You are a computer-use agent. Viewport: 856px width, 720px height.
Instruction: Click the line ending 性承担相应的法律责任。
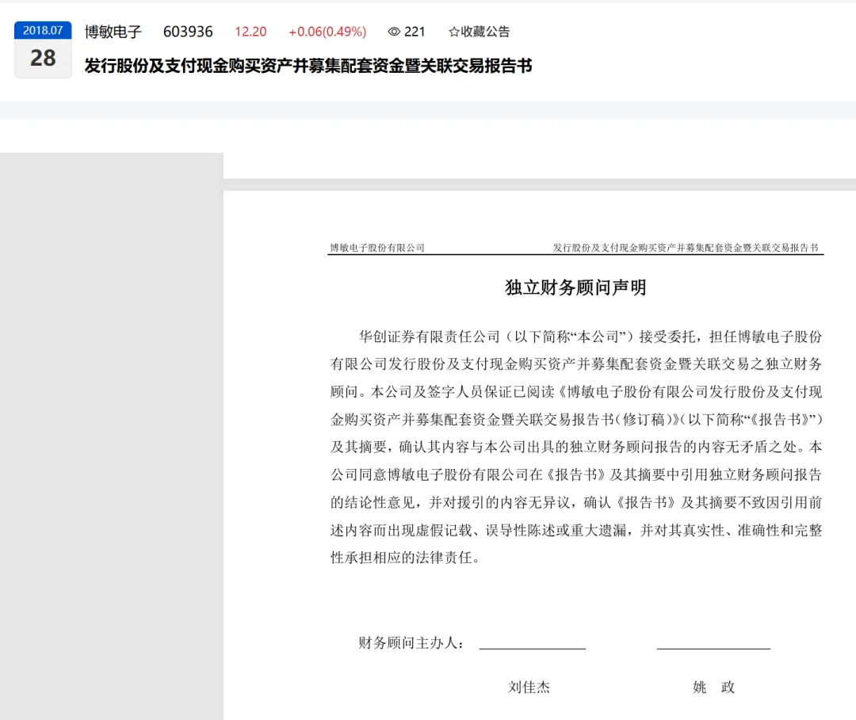[406, 558]
